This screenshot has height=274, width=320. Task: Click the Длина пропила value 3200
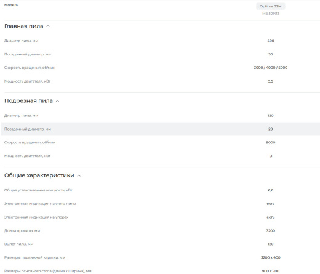tap(271, 231)
